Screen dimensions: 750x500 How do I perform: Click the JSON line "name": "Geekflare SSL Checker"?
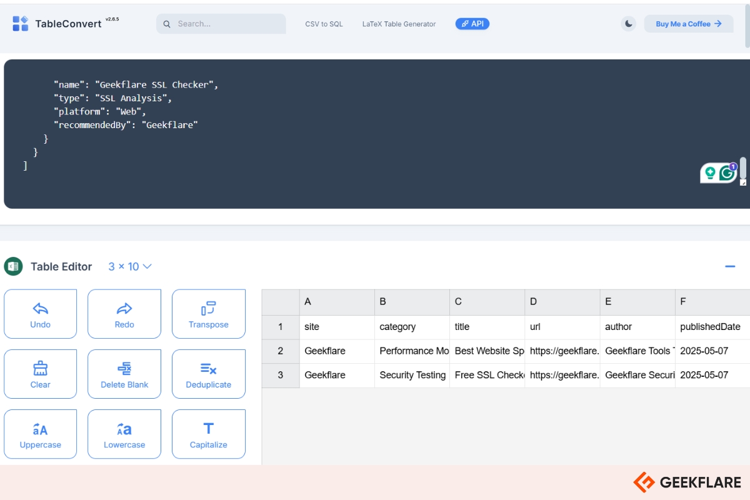136,84
